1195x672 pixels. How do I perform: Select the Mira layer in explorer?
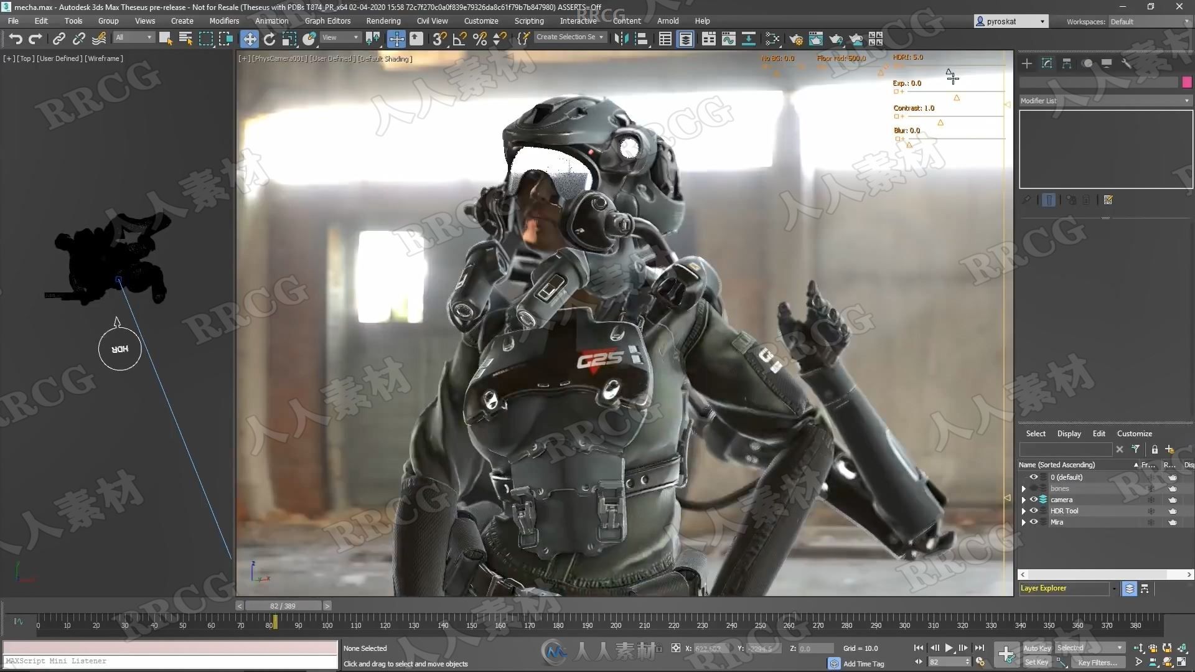point(1059,522)
